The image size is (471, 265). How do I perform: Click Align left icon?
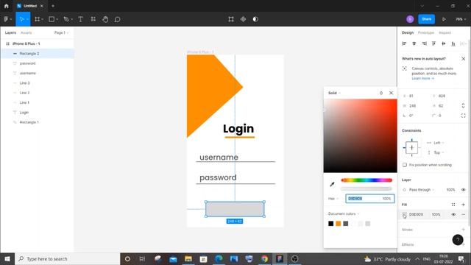point(404,43)
